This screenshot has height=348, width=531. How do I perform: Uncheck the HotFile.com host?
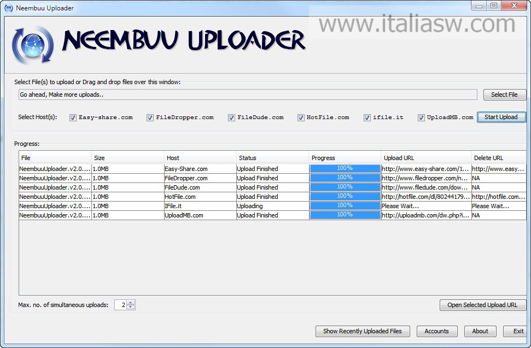pyautogui.click(x=301, y=117)
